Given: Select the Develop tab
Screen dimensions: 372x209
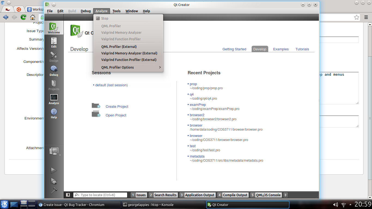Looking at the screenshot, I should (x=260, y=49).
